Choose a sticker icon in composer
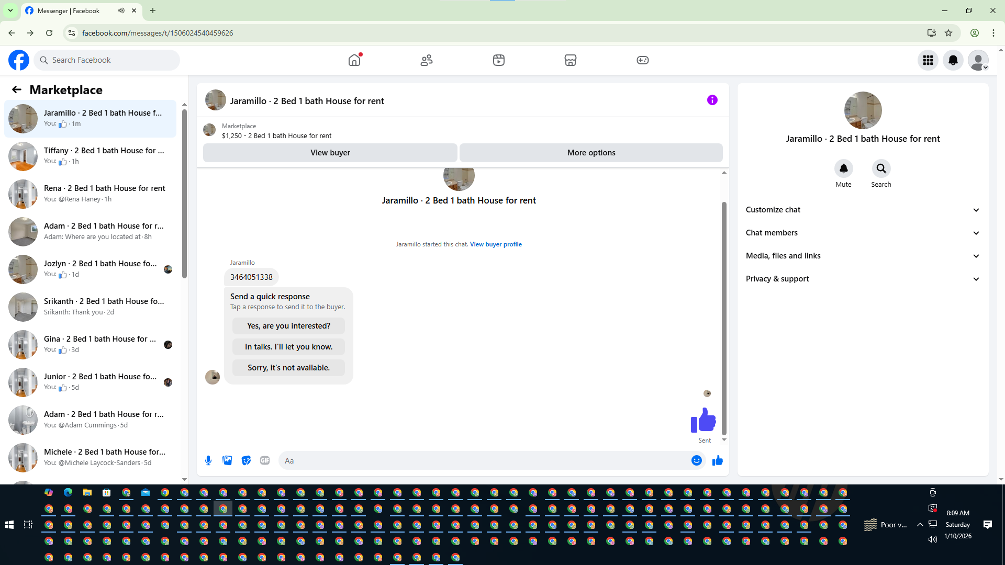The width and height of the screenshot is (1005, 565). pyautogui.click(x=246, y=460)
